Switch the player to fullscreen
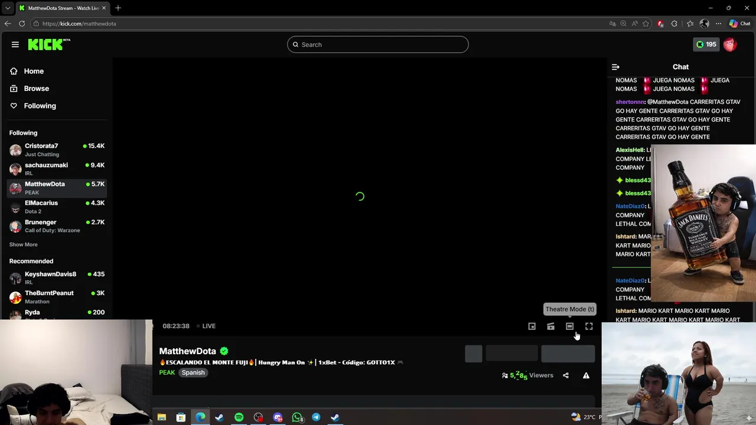Viewport: 756px width, 425px height. pyautogui.click(x=589, y=326)
